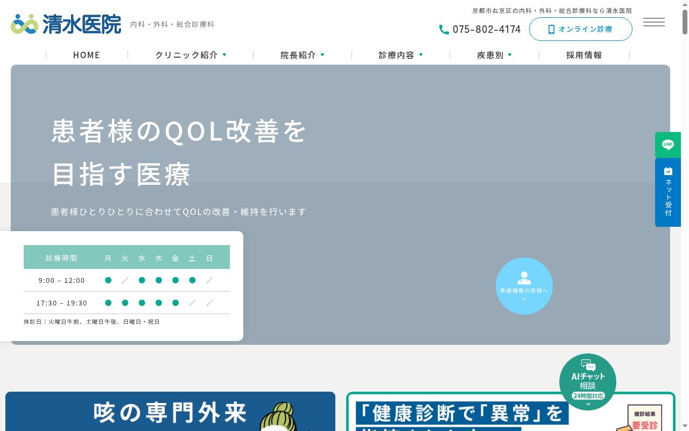The image size is (689, 431).
Task: Open the 診療内容 menu
Action: [x=397, y=55]
